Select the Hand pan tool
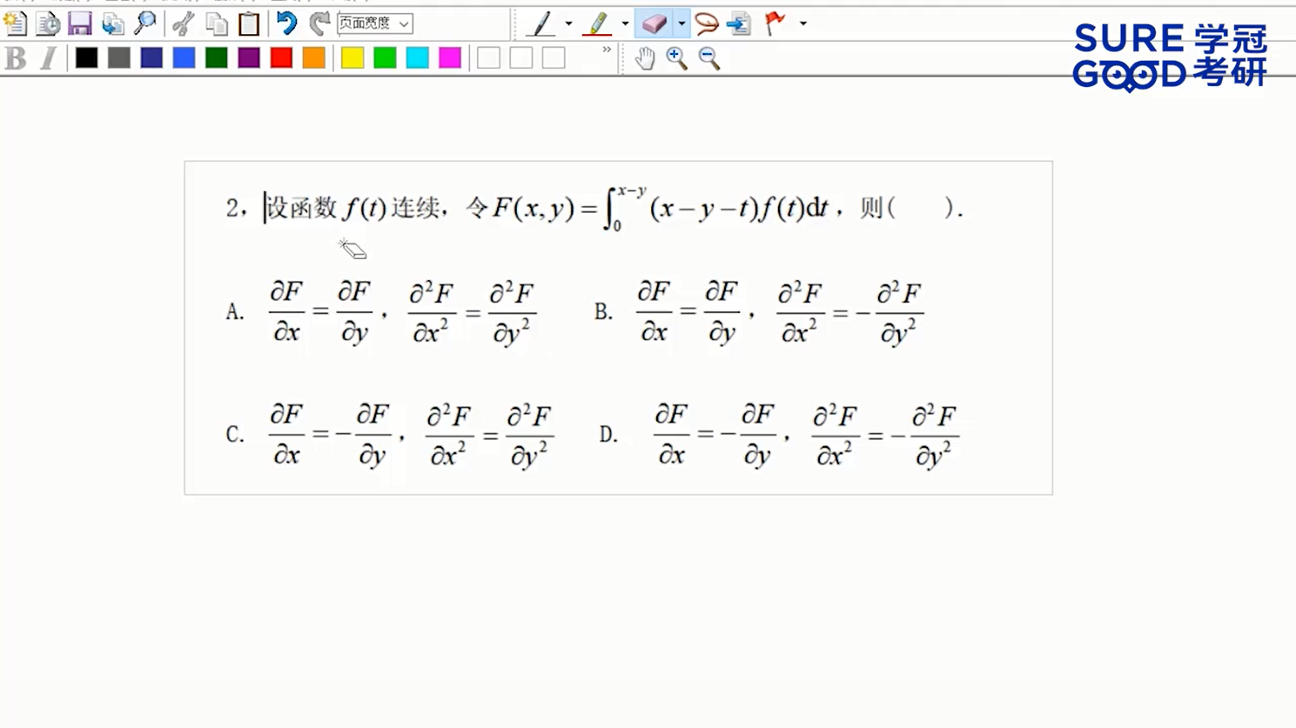Screen dimensions: 1296x728 pyautogui.click(x=644, y=58)
